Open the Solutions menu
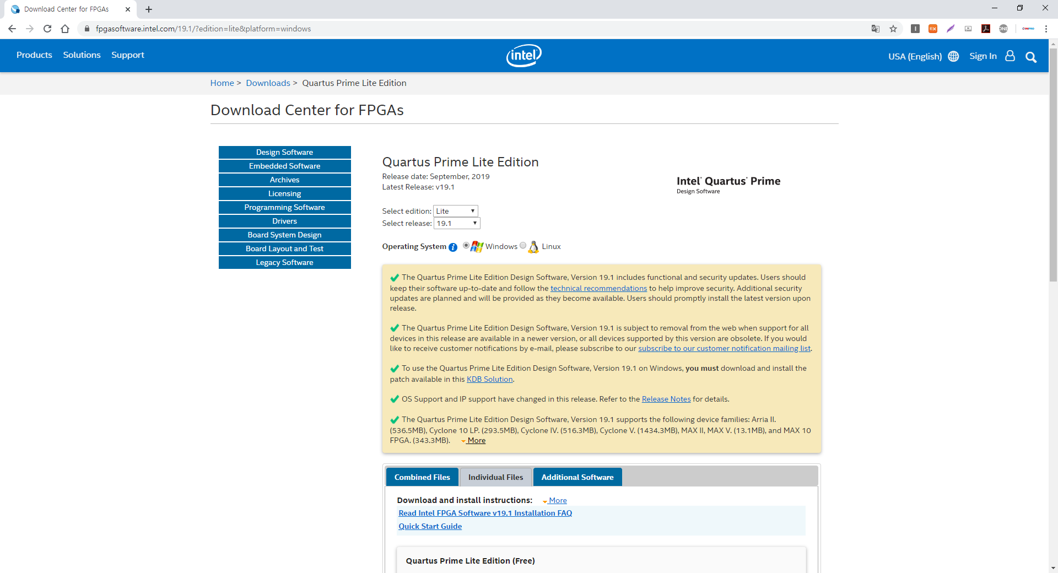The image size is (1058, 573). point(82,55)
